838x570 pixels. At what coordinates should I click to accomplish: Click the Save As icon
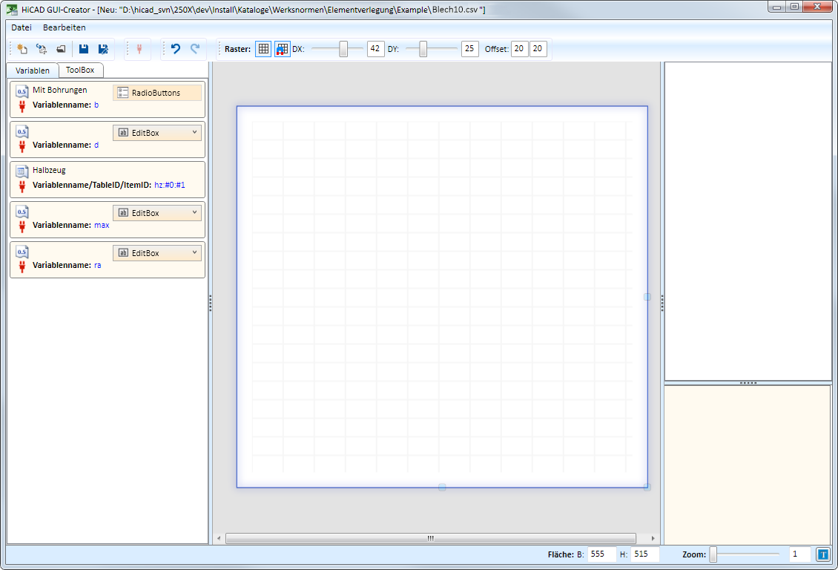[x=103, y=49]
